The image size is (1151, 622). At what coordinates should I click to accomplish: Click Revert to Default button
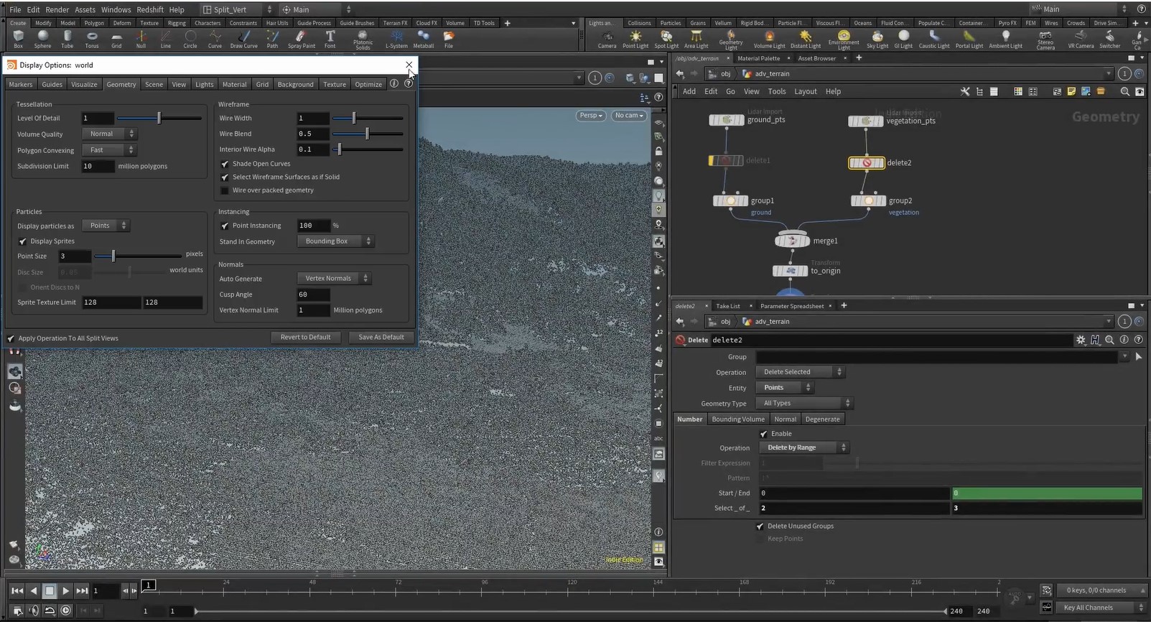tap(305, 337)
